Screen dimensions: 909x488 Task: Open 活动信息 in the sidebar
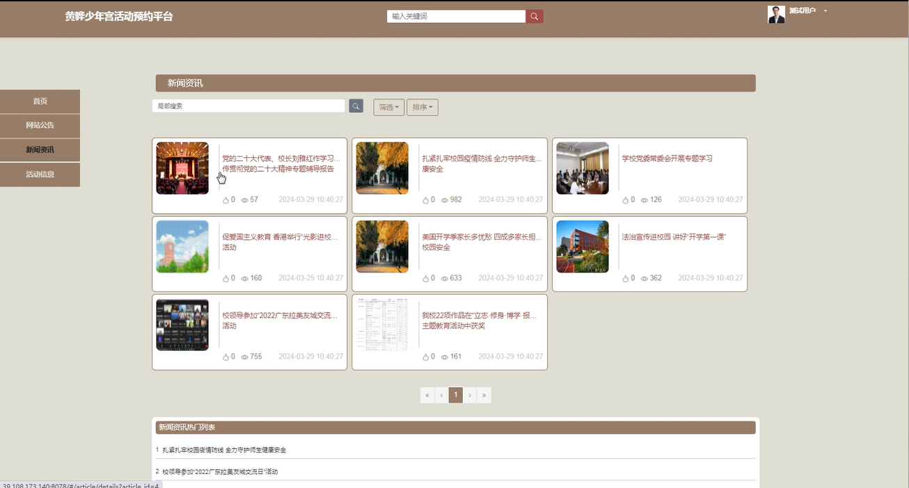[x=40, y=174]
